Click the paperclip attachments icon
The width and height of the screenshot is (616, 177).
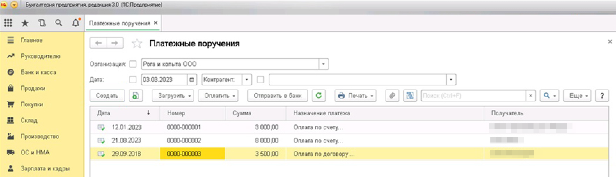(392, 95)
